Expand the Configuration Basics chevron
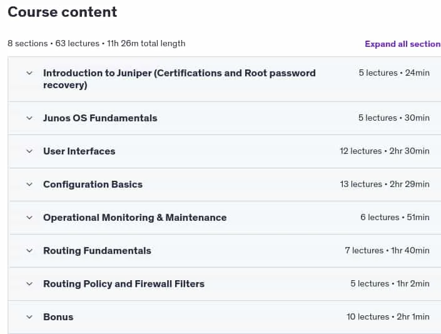Screen dimensions: 441x334 click(29, 185)
